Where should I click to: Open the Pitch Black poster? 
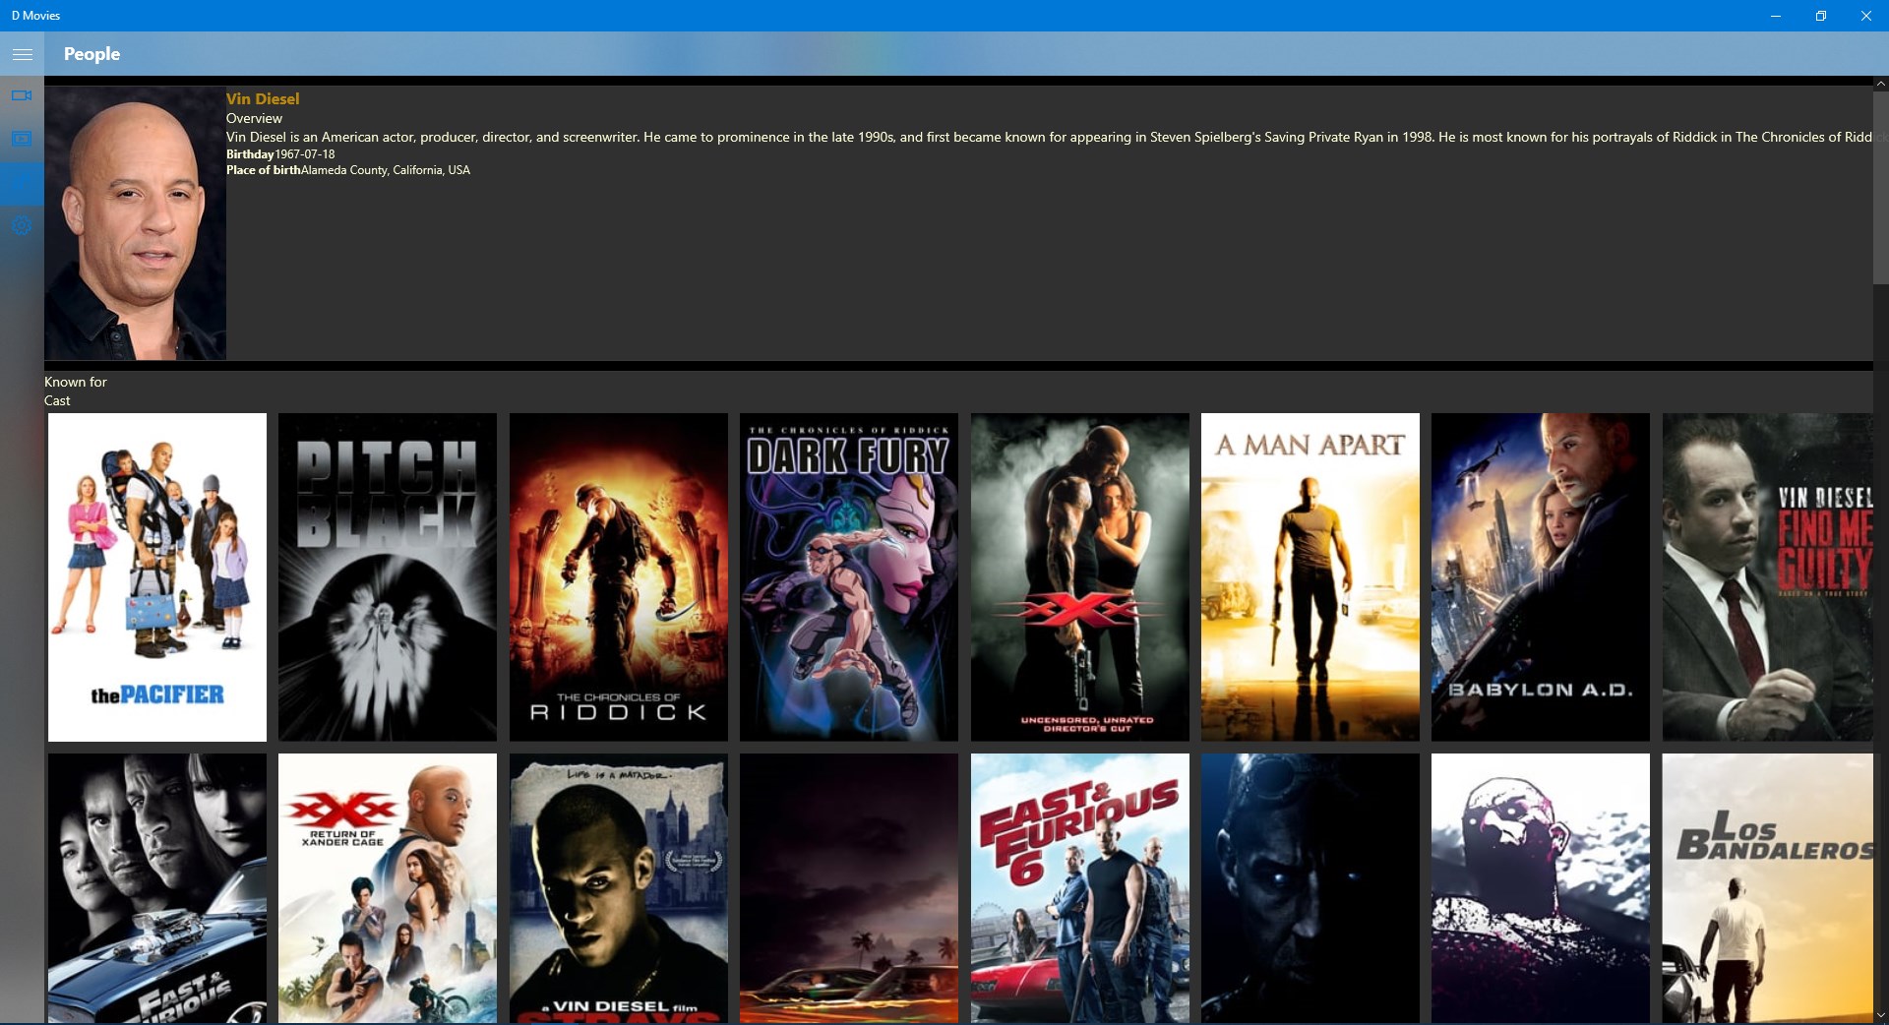388,576
